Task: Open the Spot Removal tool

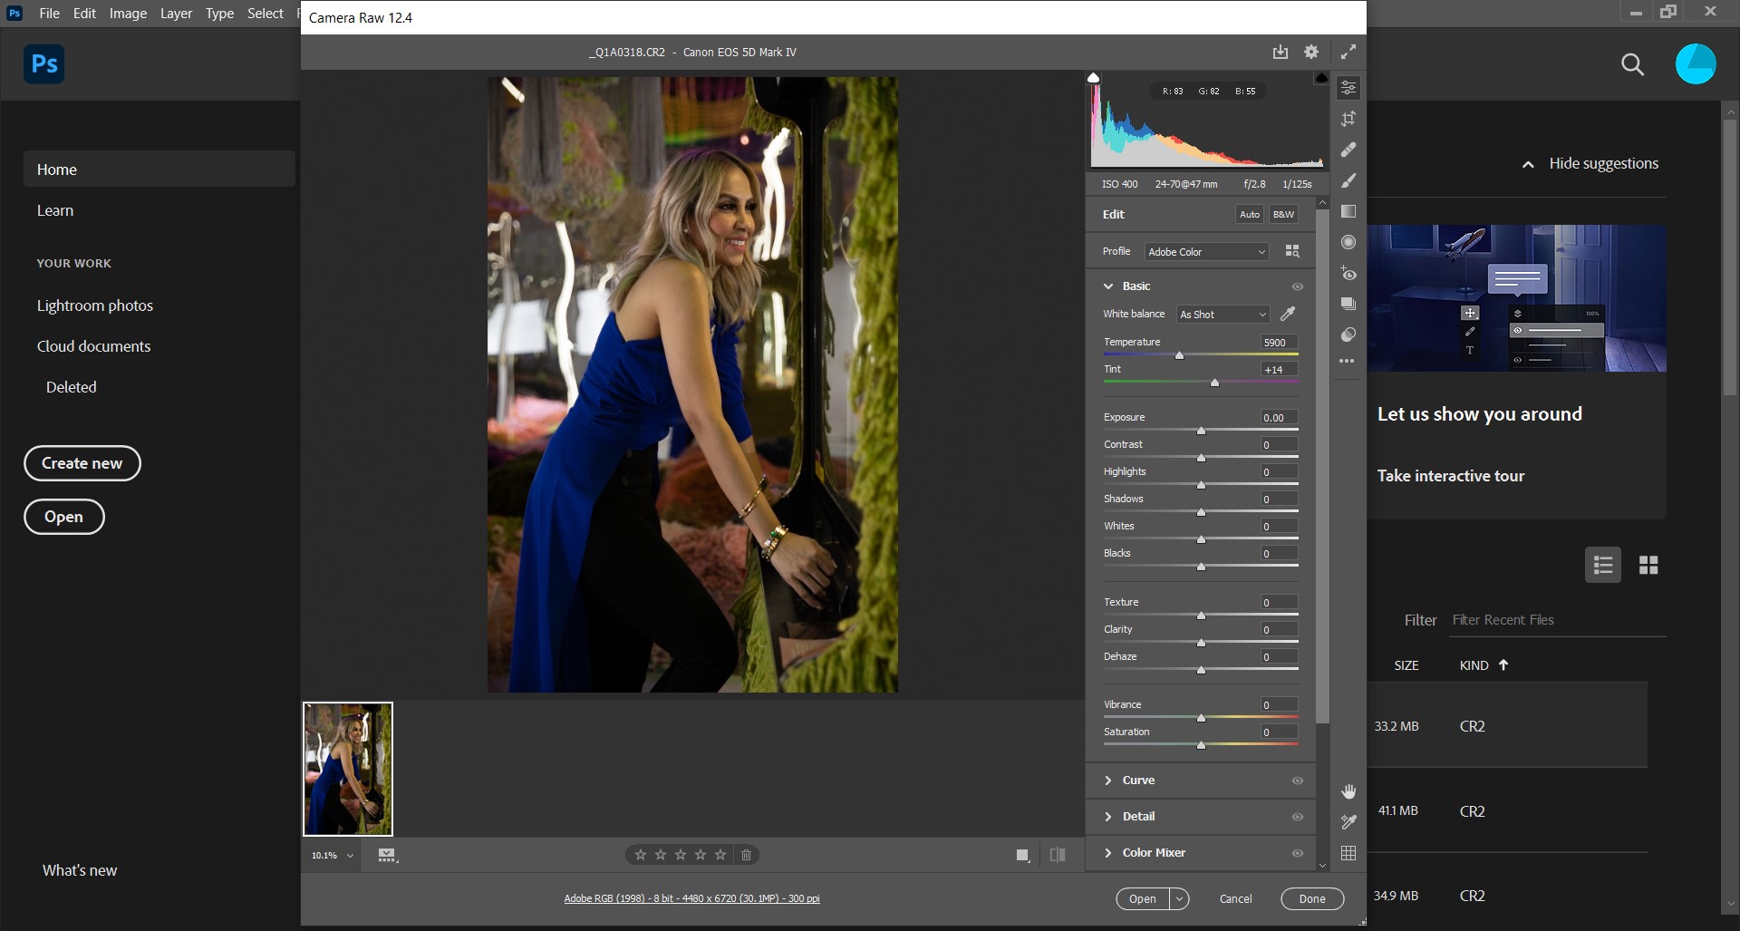Action: pyautogui.click(x=1348, y=150)
